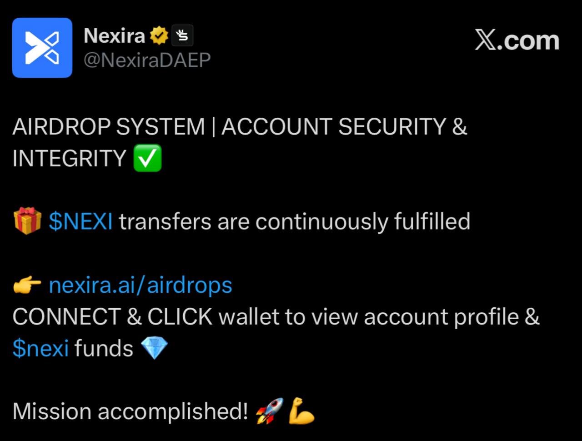Screen dimensions: 582x441
Task: Click the pointing hand emoji
Action: point(27,286)
